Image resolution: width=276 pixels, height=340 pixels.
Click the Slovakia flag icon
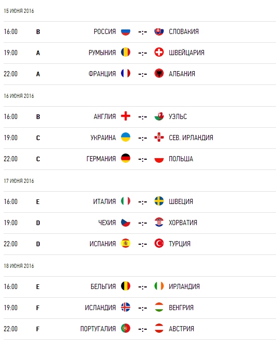(x=159, y=31)
